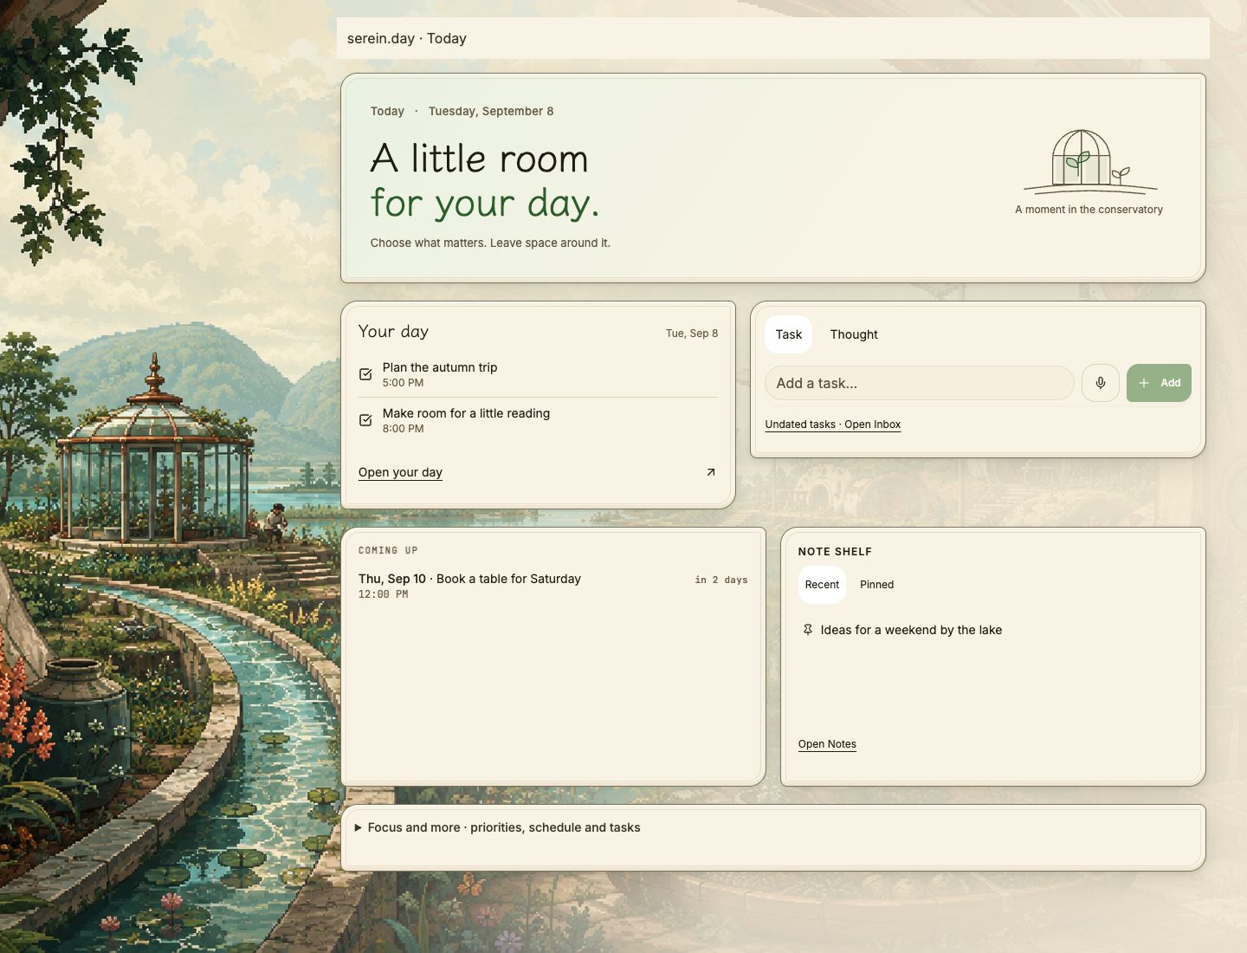
Task: Check off Make room for a little reading
Action: (x=365, y=420)
